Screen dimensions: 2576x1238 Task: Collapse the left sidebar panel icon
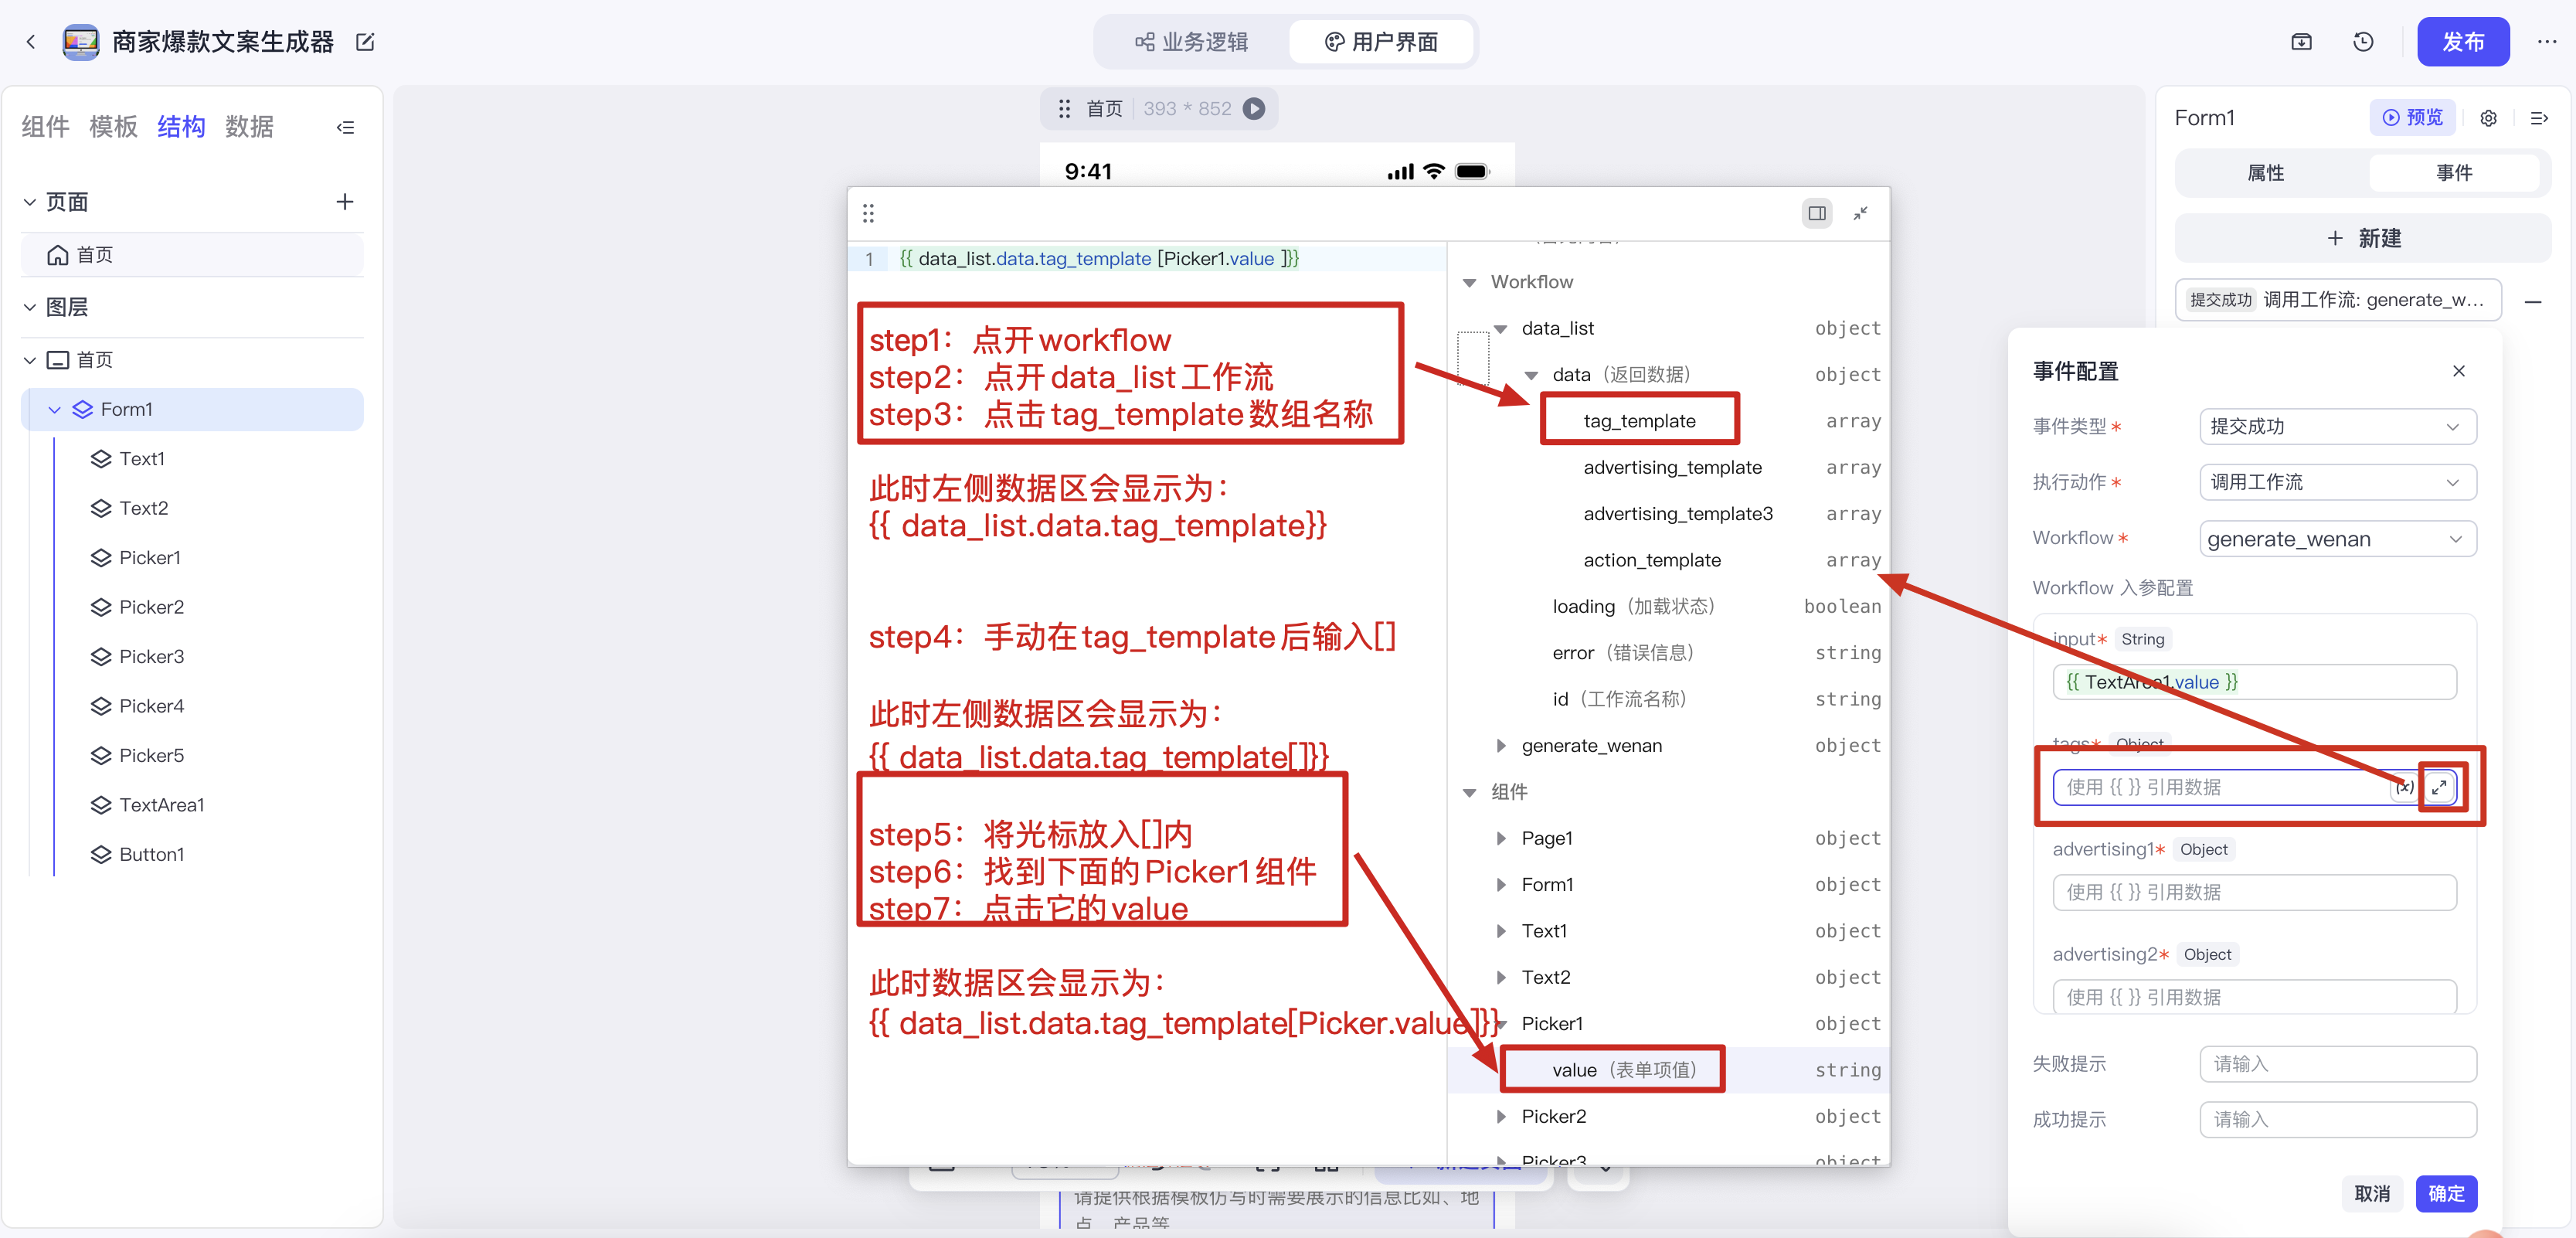click(346, 127)
